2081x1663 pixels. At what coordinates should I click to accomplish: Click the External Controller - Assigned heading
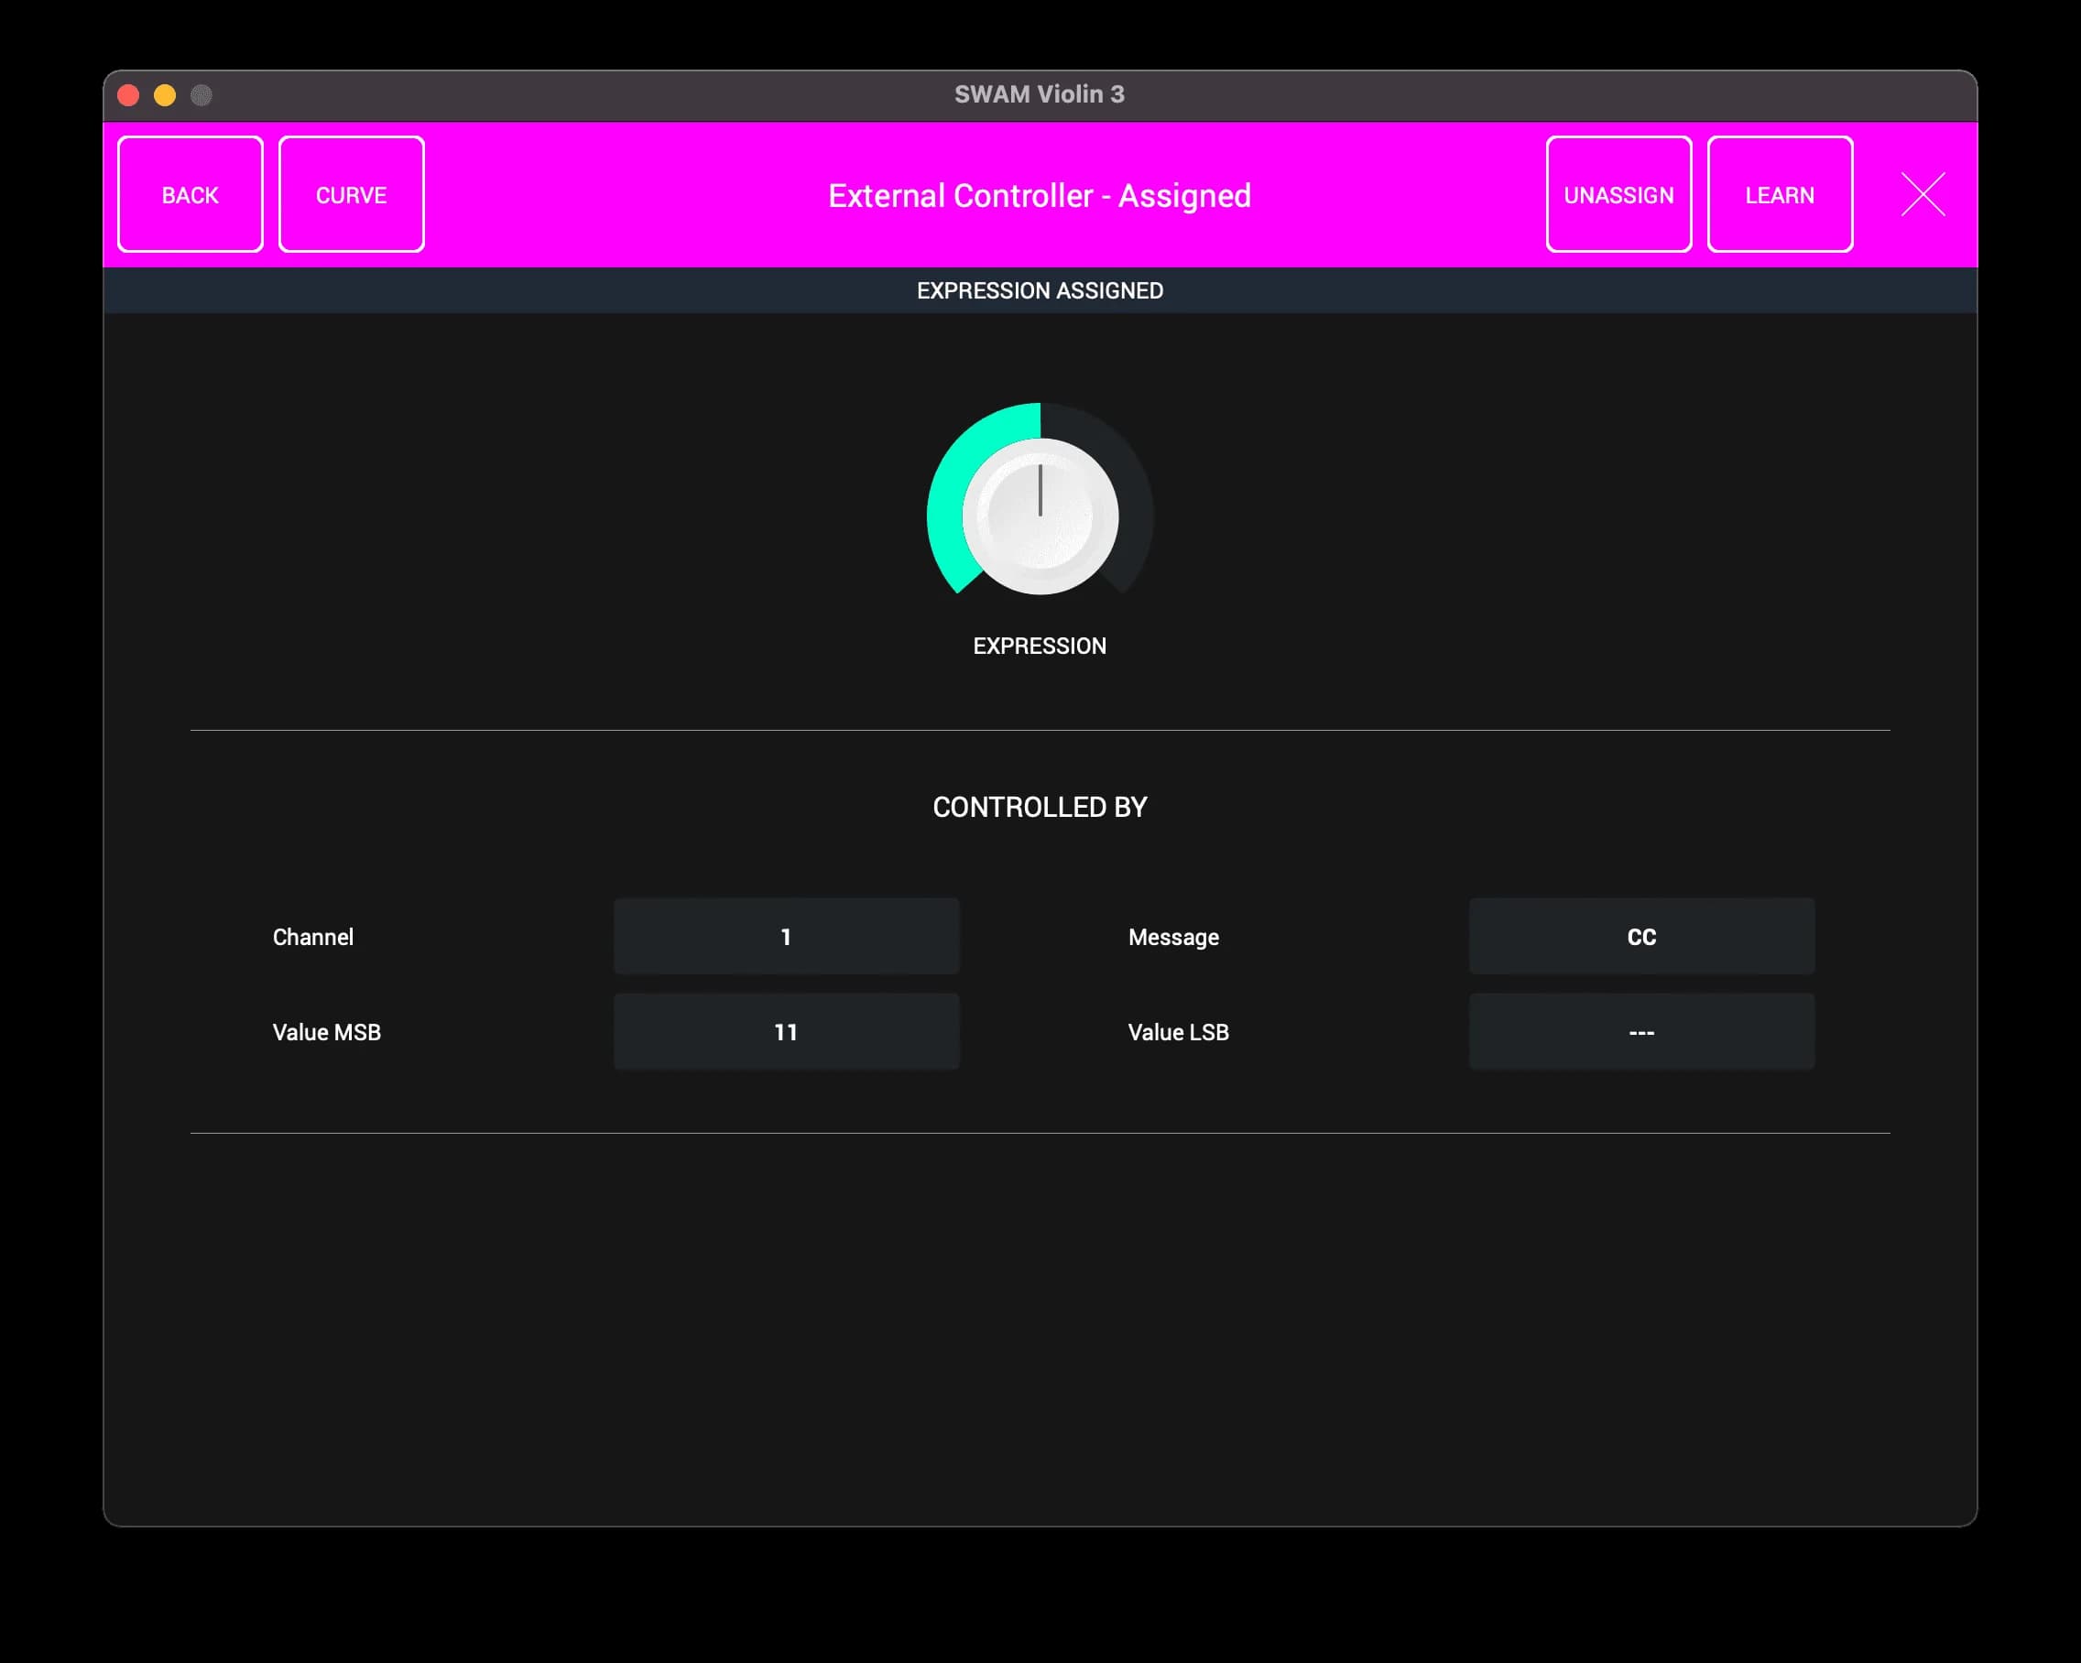pos(1040,196)
